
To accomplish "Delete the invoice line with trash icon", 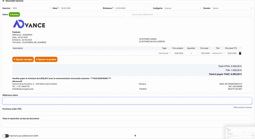I will point(240,53).
